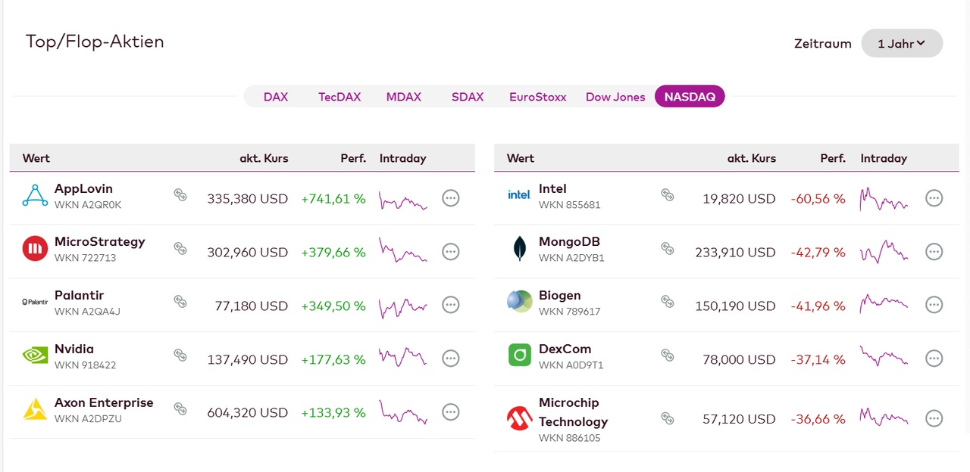Show the Dow Jones tab
Image resolution: width=970 pixels, height=472 pixels.
point(615,97)
